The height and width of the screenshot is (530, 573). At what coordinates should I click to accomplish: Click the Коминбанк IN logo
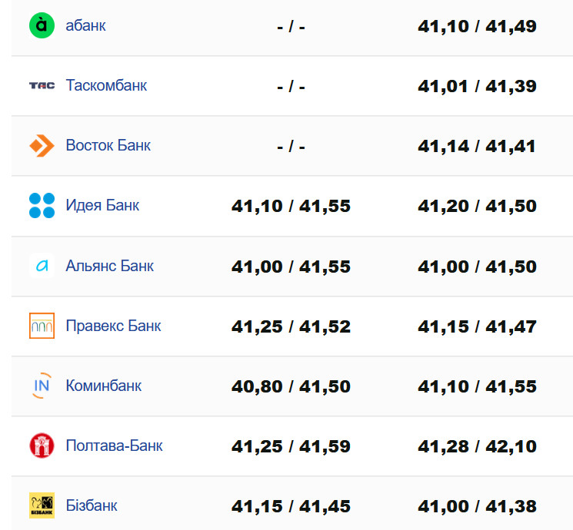(42, 386)
